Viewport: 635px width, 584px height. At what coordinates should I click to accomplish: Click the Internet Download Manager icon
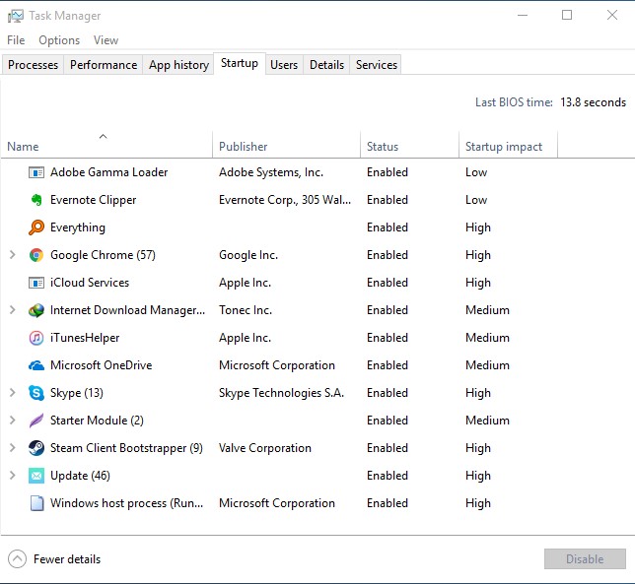pos(36,310)
